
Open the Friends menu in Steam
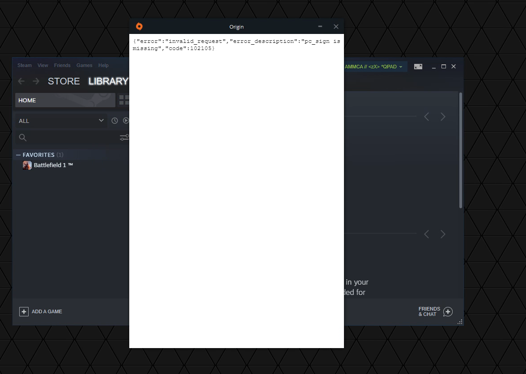click(62, 65)
